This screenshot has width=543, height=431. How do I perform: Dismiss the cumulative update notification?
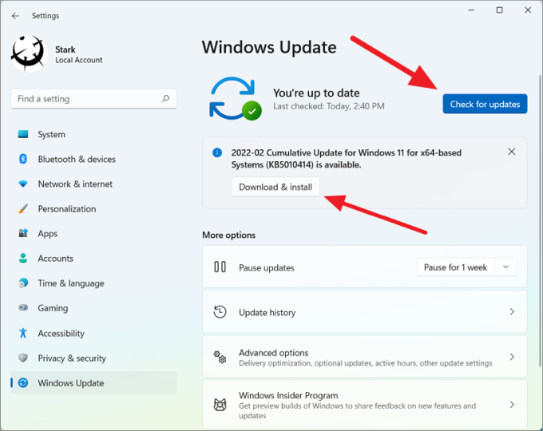tap(512, 152)
